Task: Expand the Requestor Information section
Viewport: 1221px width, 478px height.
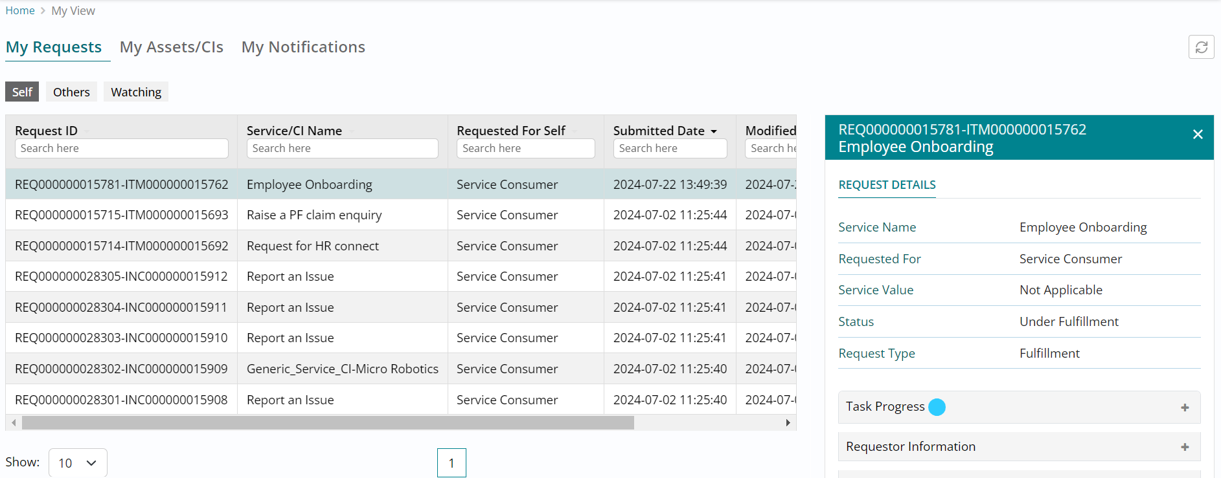Action: [x=1185, y=447]
